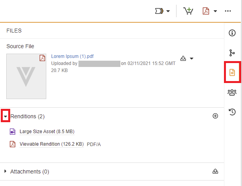Click the PDF icon in top toolbar
242x186 pixels.
click(206, 11)
